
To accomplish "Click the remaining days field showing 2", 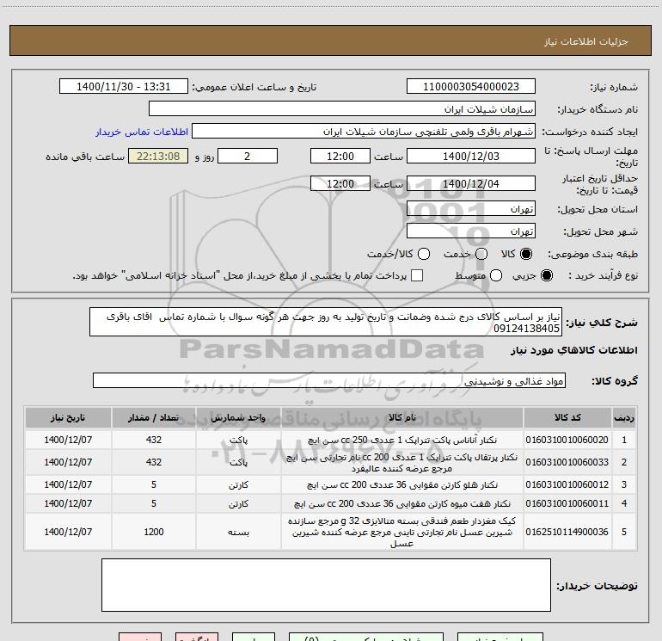I will point(248,157).
